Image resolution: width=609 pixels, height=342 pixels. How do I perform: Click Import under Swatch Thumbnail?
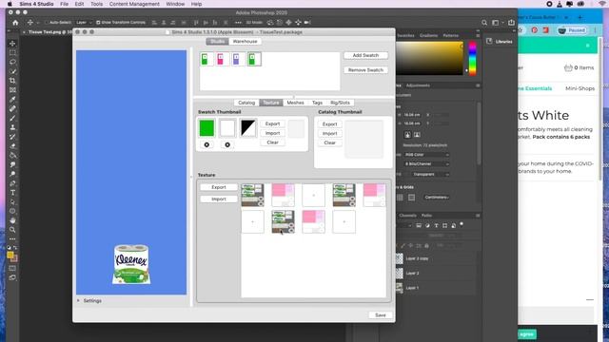click(272, 133)
